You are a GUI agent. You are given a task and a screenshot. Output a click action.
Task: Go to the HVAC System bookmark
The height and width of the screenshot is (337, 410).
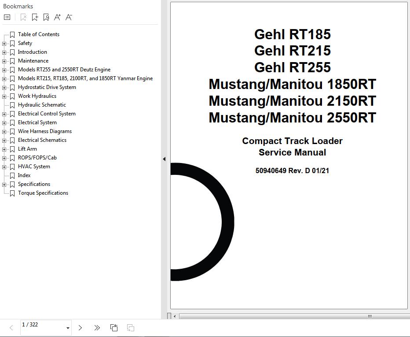tap(34, 167)
